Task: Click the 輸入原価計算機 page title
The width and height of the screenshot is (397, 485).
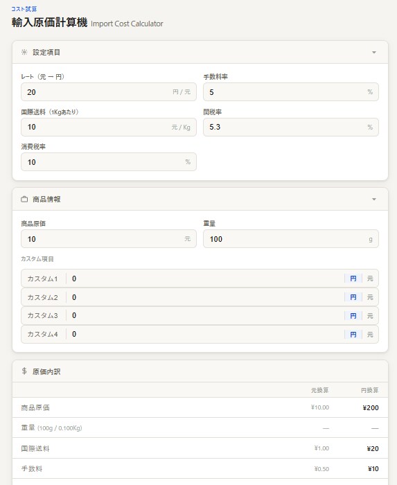Action: click(49, 23)
